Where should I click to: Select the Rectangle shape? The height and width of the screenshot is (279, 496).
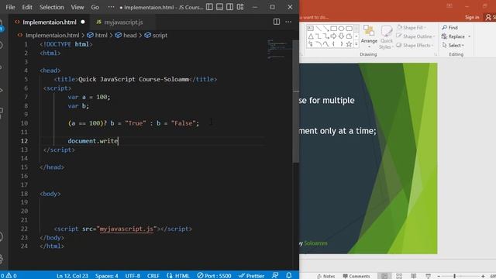[334, 29]
